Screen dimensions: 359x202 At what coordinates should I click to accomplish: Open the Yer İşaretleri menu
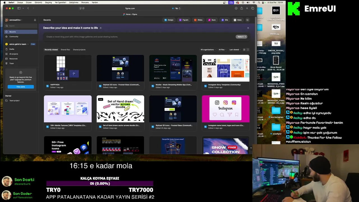click(61, 3)
